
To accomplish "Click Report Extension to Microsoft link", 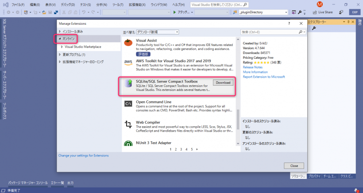I will click(x=264, y=77).
